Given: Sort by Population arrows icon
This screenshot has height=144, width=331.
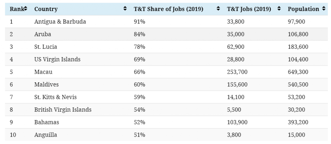Looking at the screenshot, I should click(x=324, y=9).
